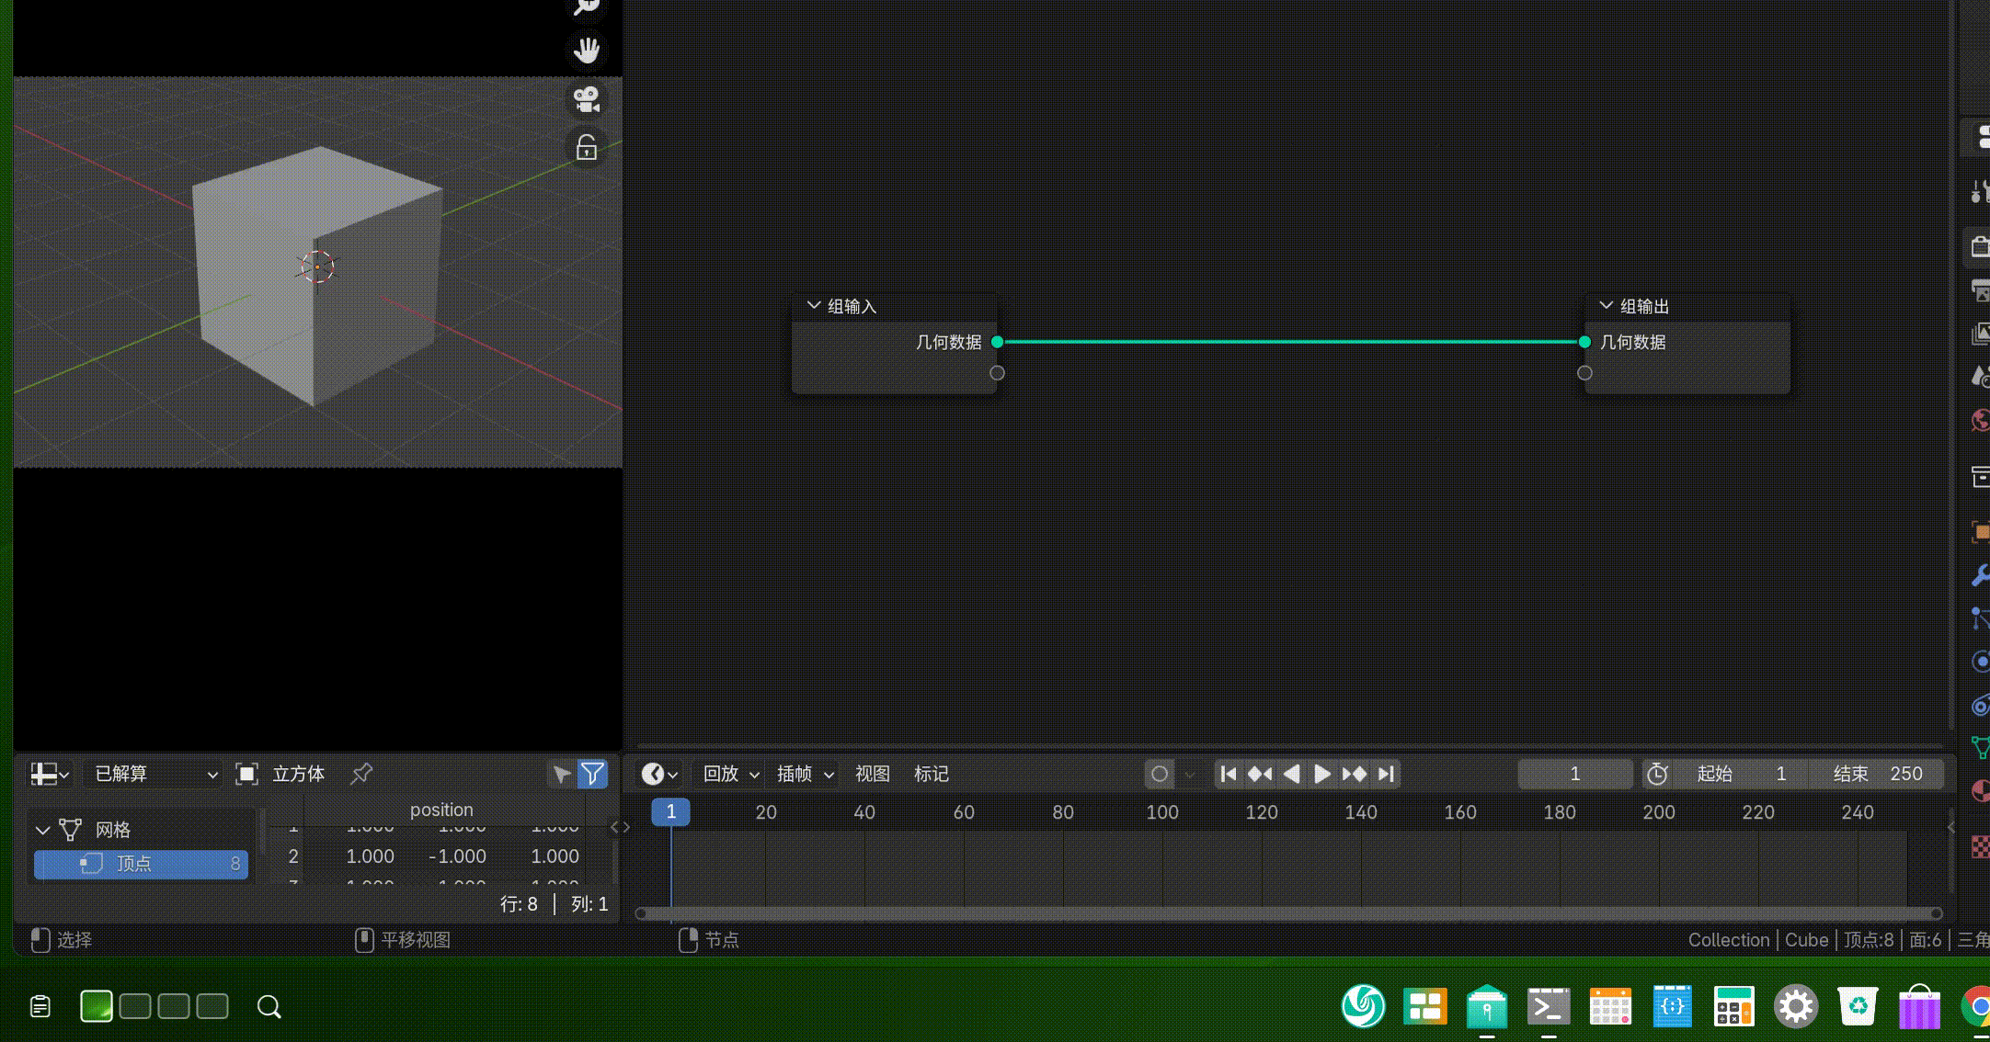Click the current frame field
1990x1042 pixels.
coord(1575,775)
